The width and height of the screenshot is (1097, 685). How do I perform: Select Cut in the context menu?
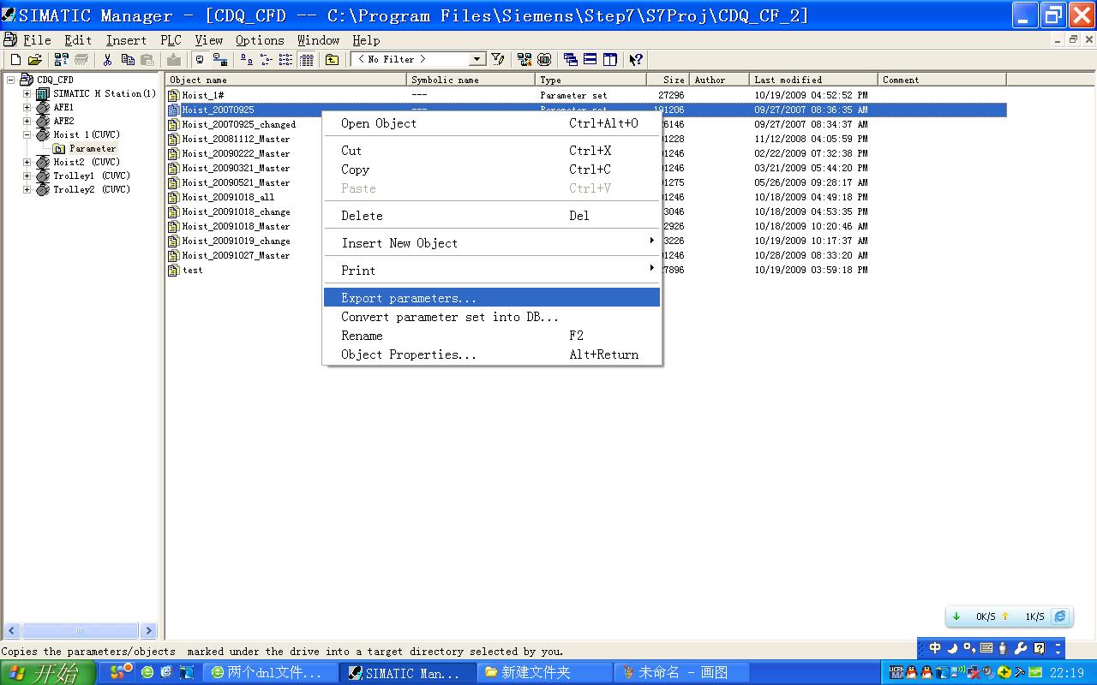pos(492,151)
